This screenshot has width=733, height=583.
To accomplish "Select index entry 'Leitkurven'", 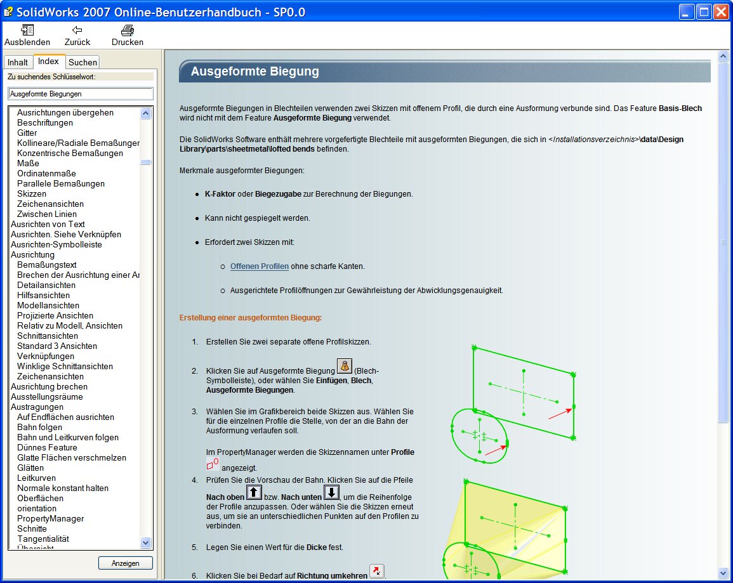I will point(36,478).
